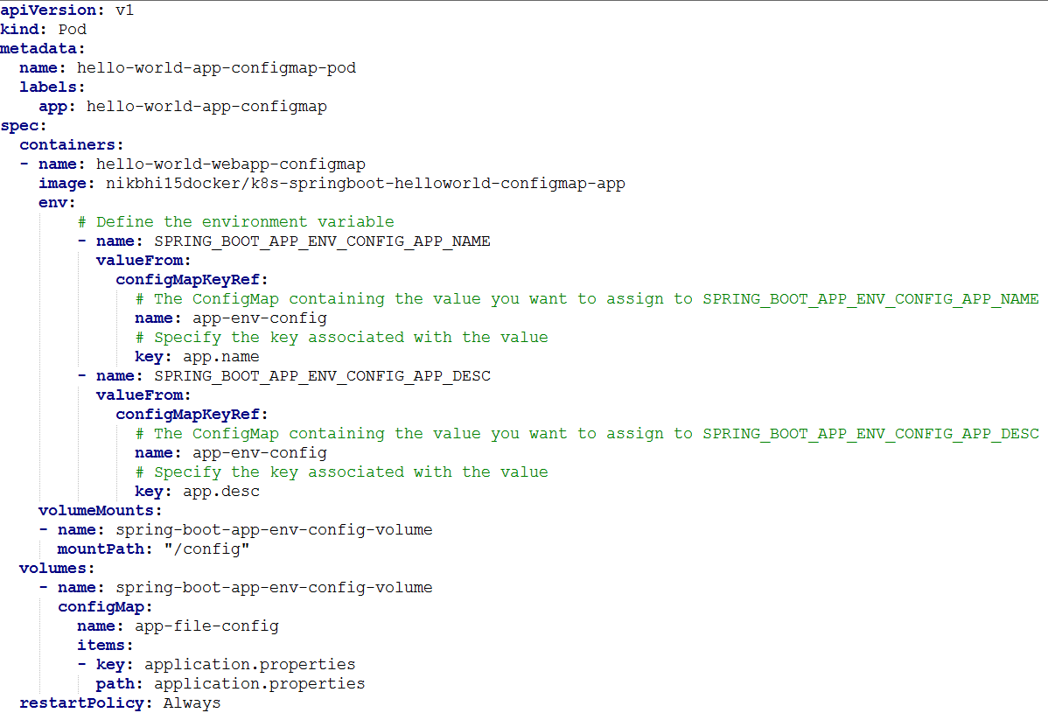The height and width of the screenshot is (713, 1048).
Task: Select the value SPRING_BOOT_APP_ENV_CONFIG_APP_NAME in the name line
Action: (322, 241)
